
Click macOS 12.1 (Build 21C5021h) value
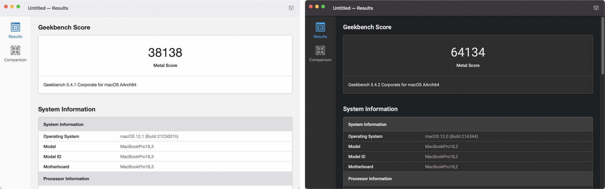tap(149, 136)
